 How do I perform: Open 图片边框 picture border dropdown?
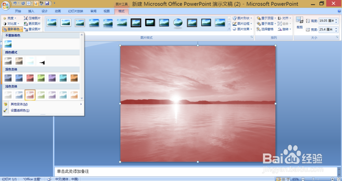coord(242,24)
